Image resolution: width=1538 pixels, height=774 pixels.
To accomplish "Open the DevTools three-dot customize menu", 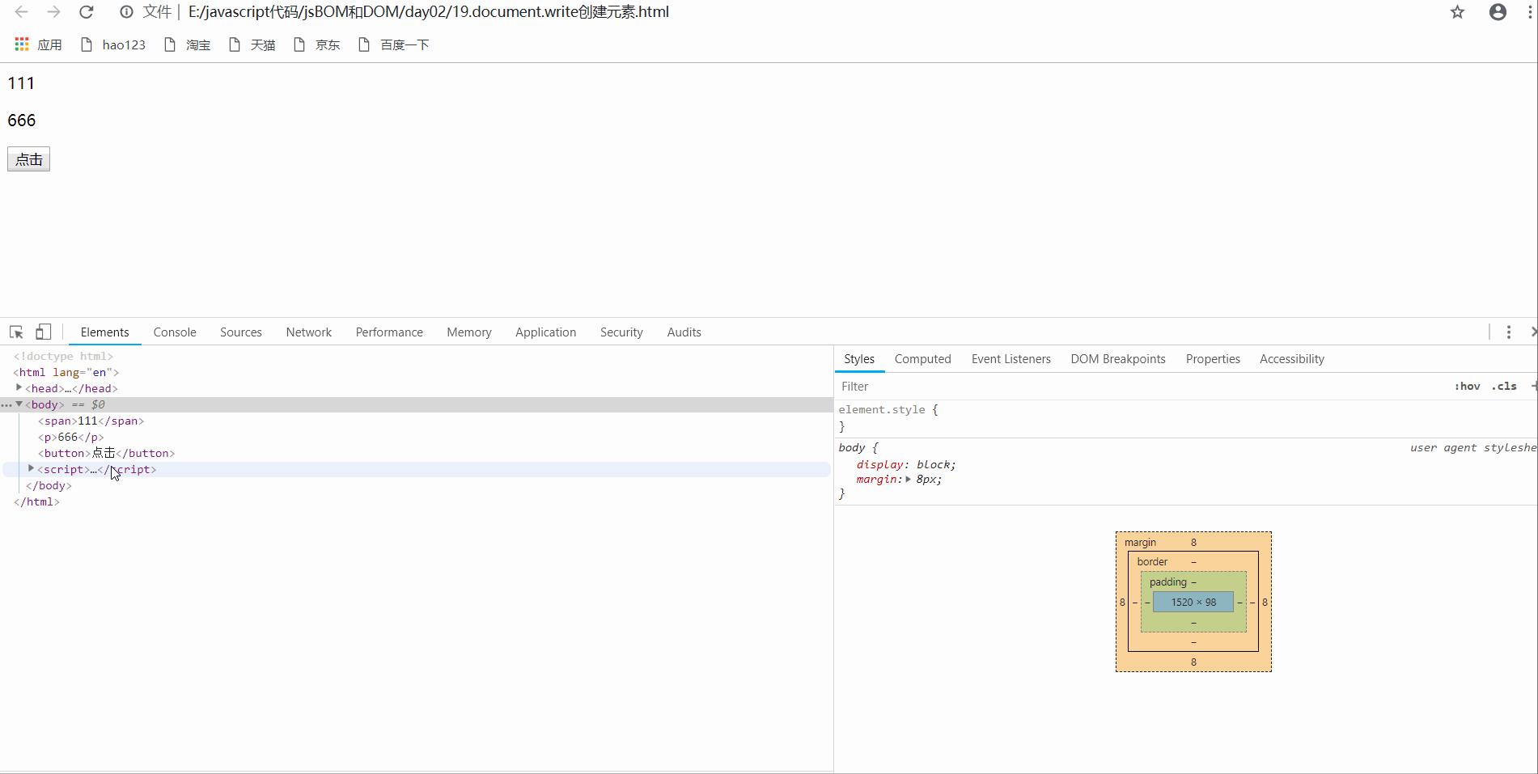I will click(x=1509, y=332).
